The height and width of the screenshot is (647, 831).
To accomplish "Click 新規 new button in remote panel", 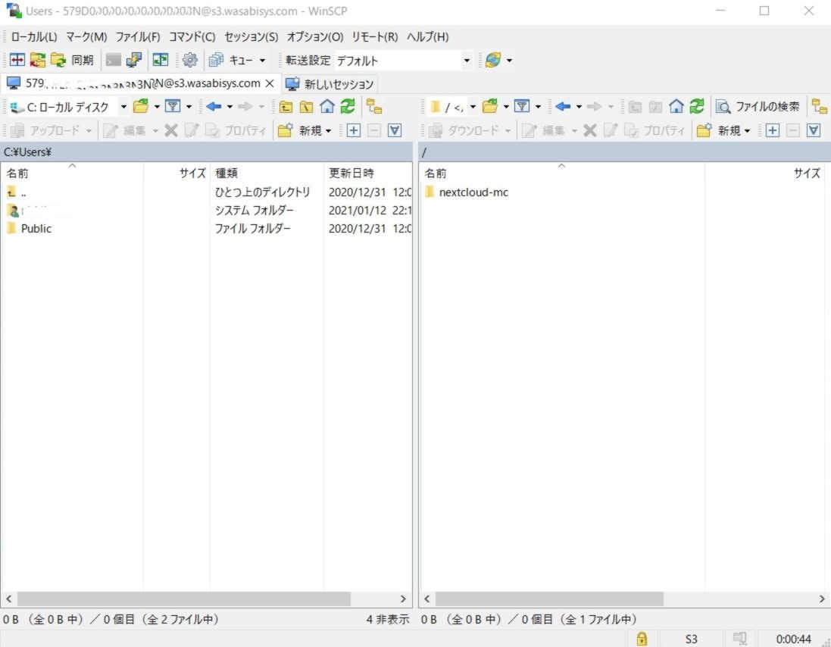I will (x=724, y=130).
